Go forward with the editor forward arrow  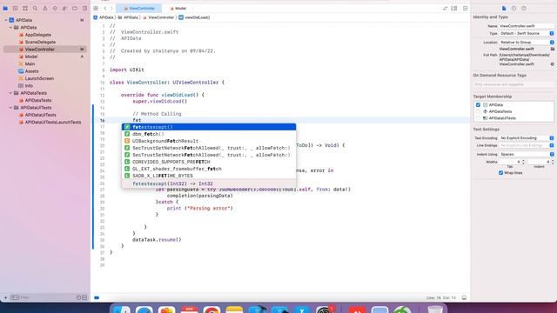(x=111, y=8)
